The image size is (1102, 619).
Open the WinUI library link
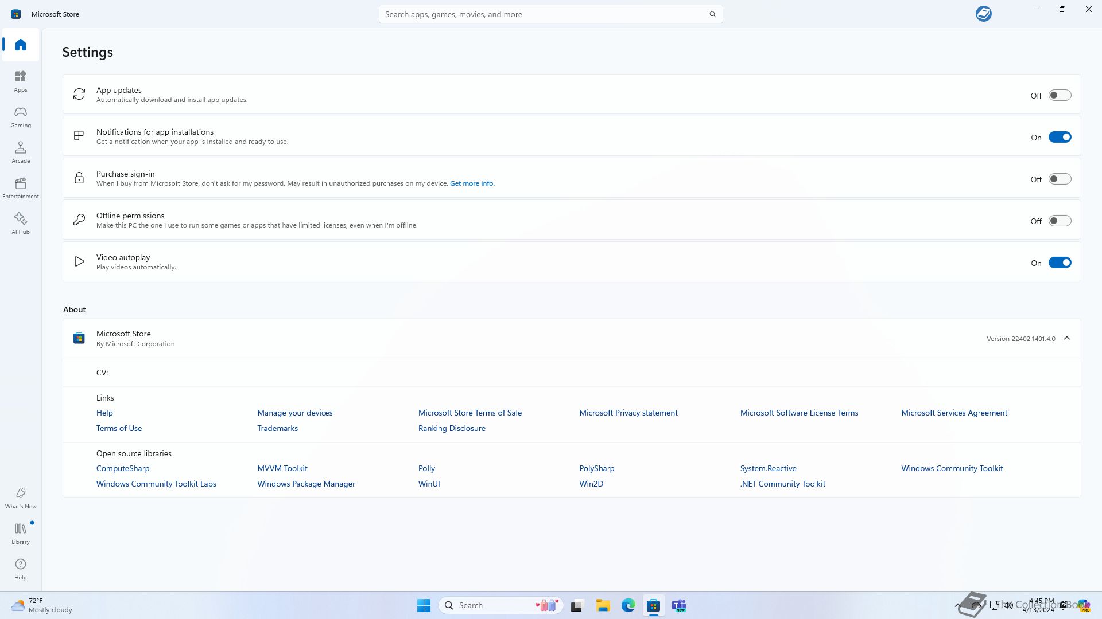click(429, 484)
